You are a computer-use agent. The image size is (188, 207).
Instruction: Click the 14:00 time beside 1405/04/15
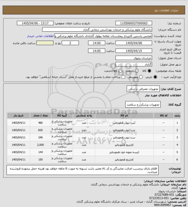97,51
